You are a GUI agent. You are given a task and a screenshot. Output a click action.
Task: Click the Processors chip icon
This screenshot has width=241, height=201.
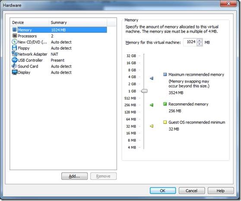(x=15, y=36)
